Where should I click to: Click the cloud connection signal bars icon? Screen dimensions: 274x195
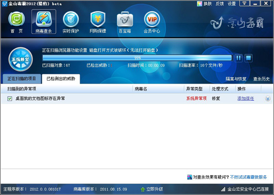coord(223,189)
